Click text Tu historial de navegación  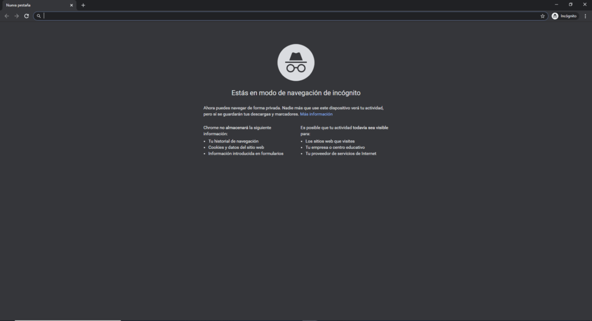pyautogui.click(x=234, y=141)
